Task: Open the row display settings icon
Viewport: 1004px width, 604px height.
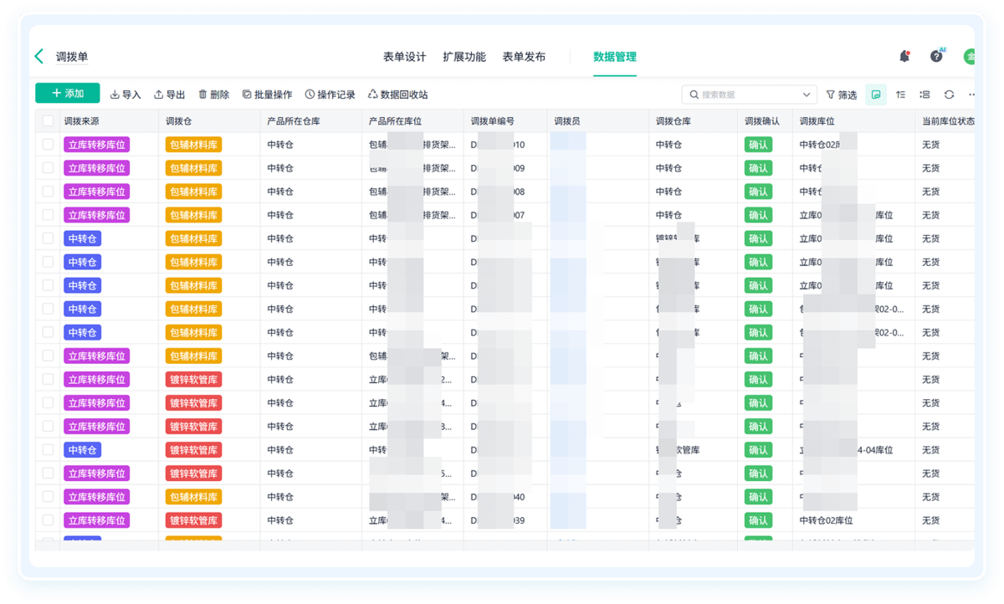Action: click(x=925, y=95)
